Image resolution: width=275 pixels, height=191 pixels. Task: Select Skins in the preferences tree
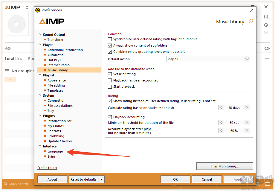pos(51,156)
